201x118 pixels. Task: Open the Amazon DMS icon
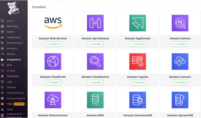pyautogui.click(x=95, y=100)
